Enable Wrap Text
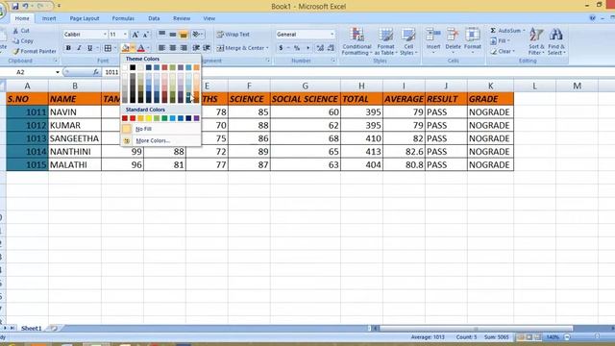615x346 pixels. click(234, 35)
